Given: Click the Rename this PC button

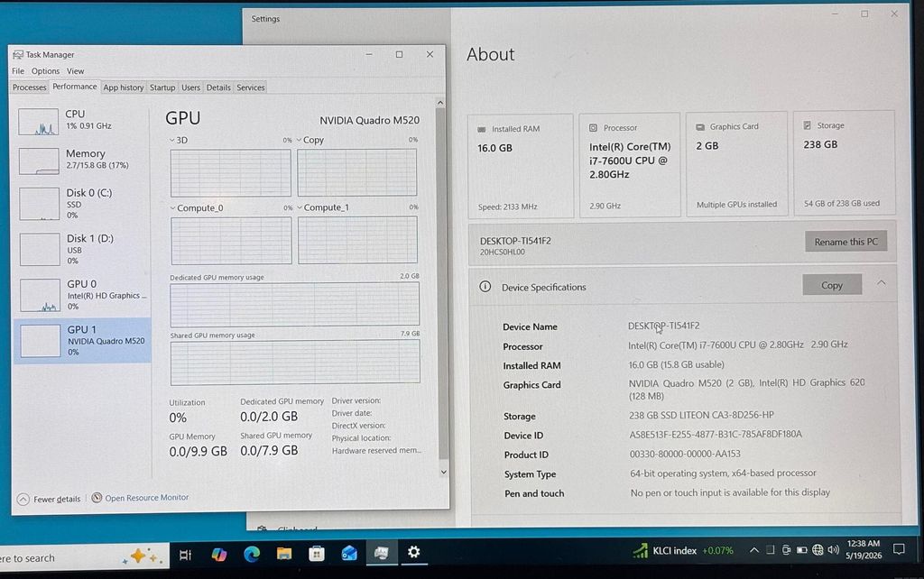Looking at the screenshot, I should coord(846,242).
